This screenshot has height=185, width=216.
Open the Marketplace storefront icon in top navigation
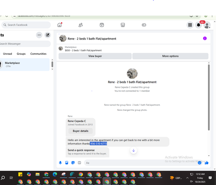tap(123, 25)
